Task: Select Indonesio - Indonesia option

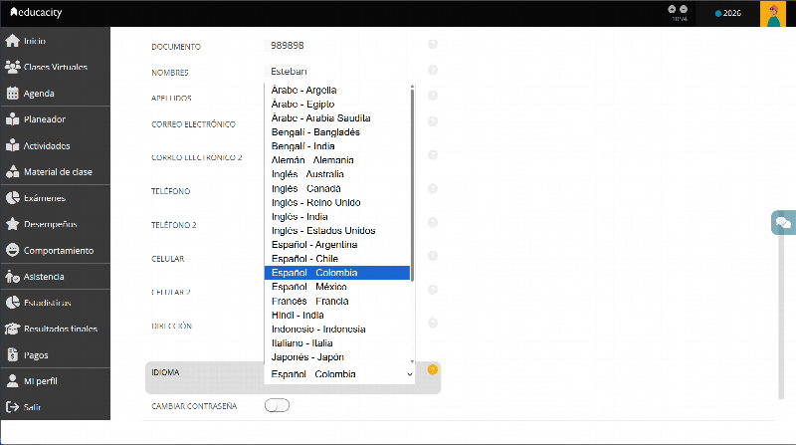Action: point(337,330)
